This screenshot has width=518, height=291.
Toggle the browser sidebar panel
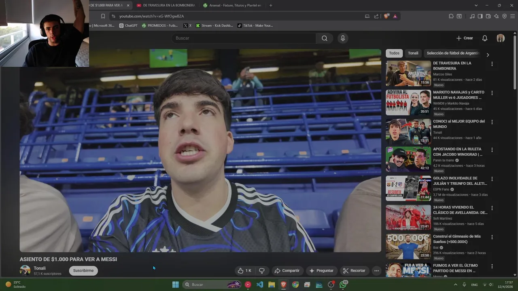(x=480, y=16)
